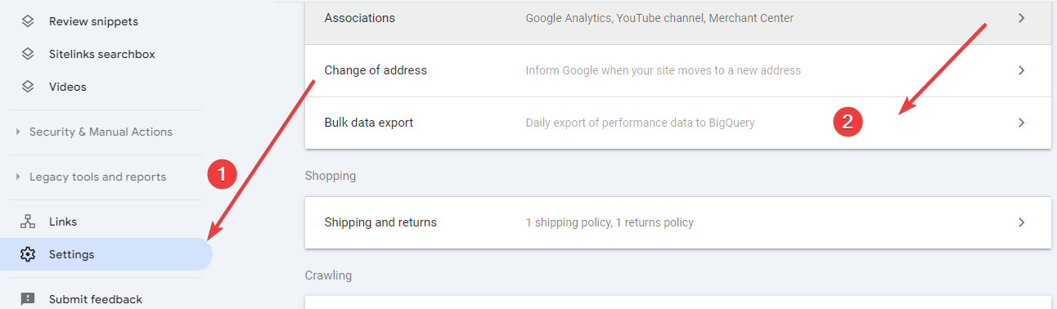Open the Bulk data export row
1057x309 pixels.
pyautogui.click(x=677, y=123)
